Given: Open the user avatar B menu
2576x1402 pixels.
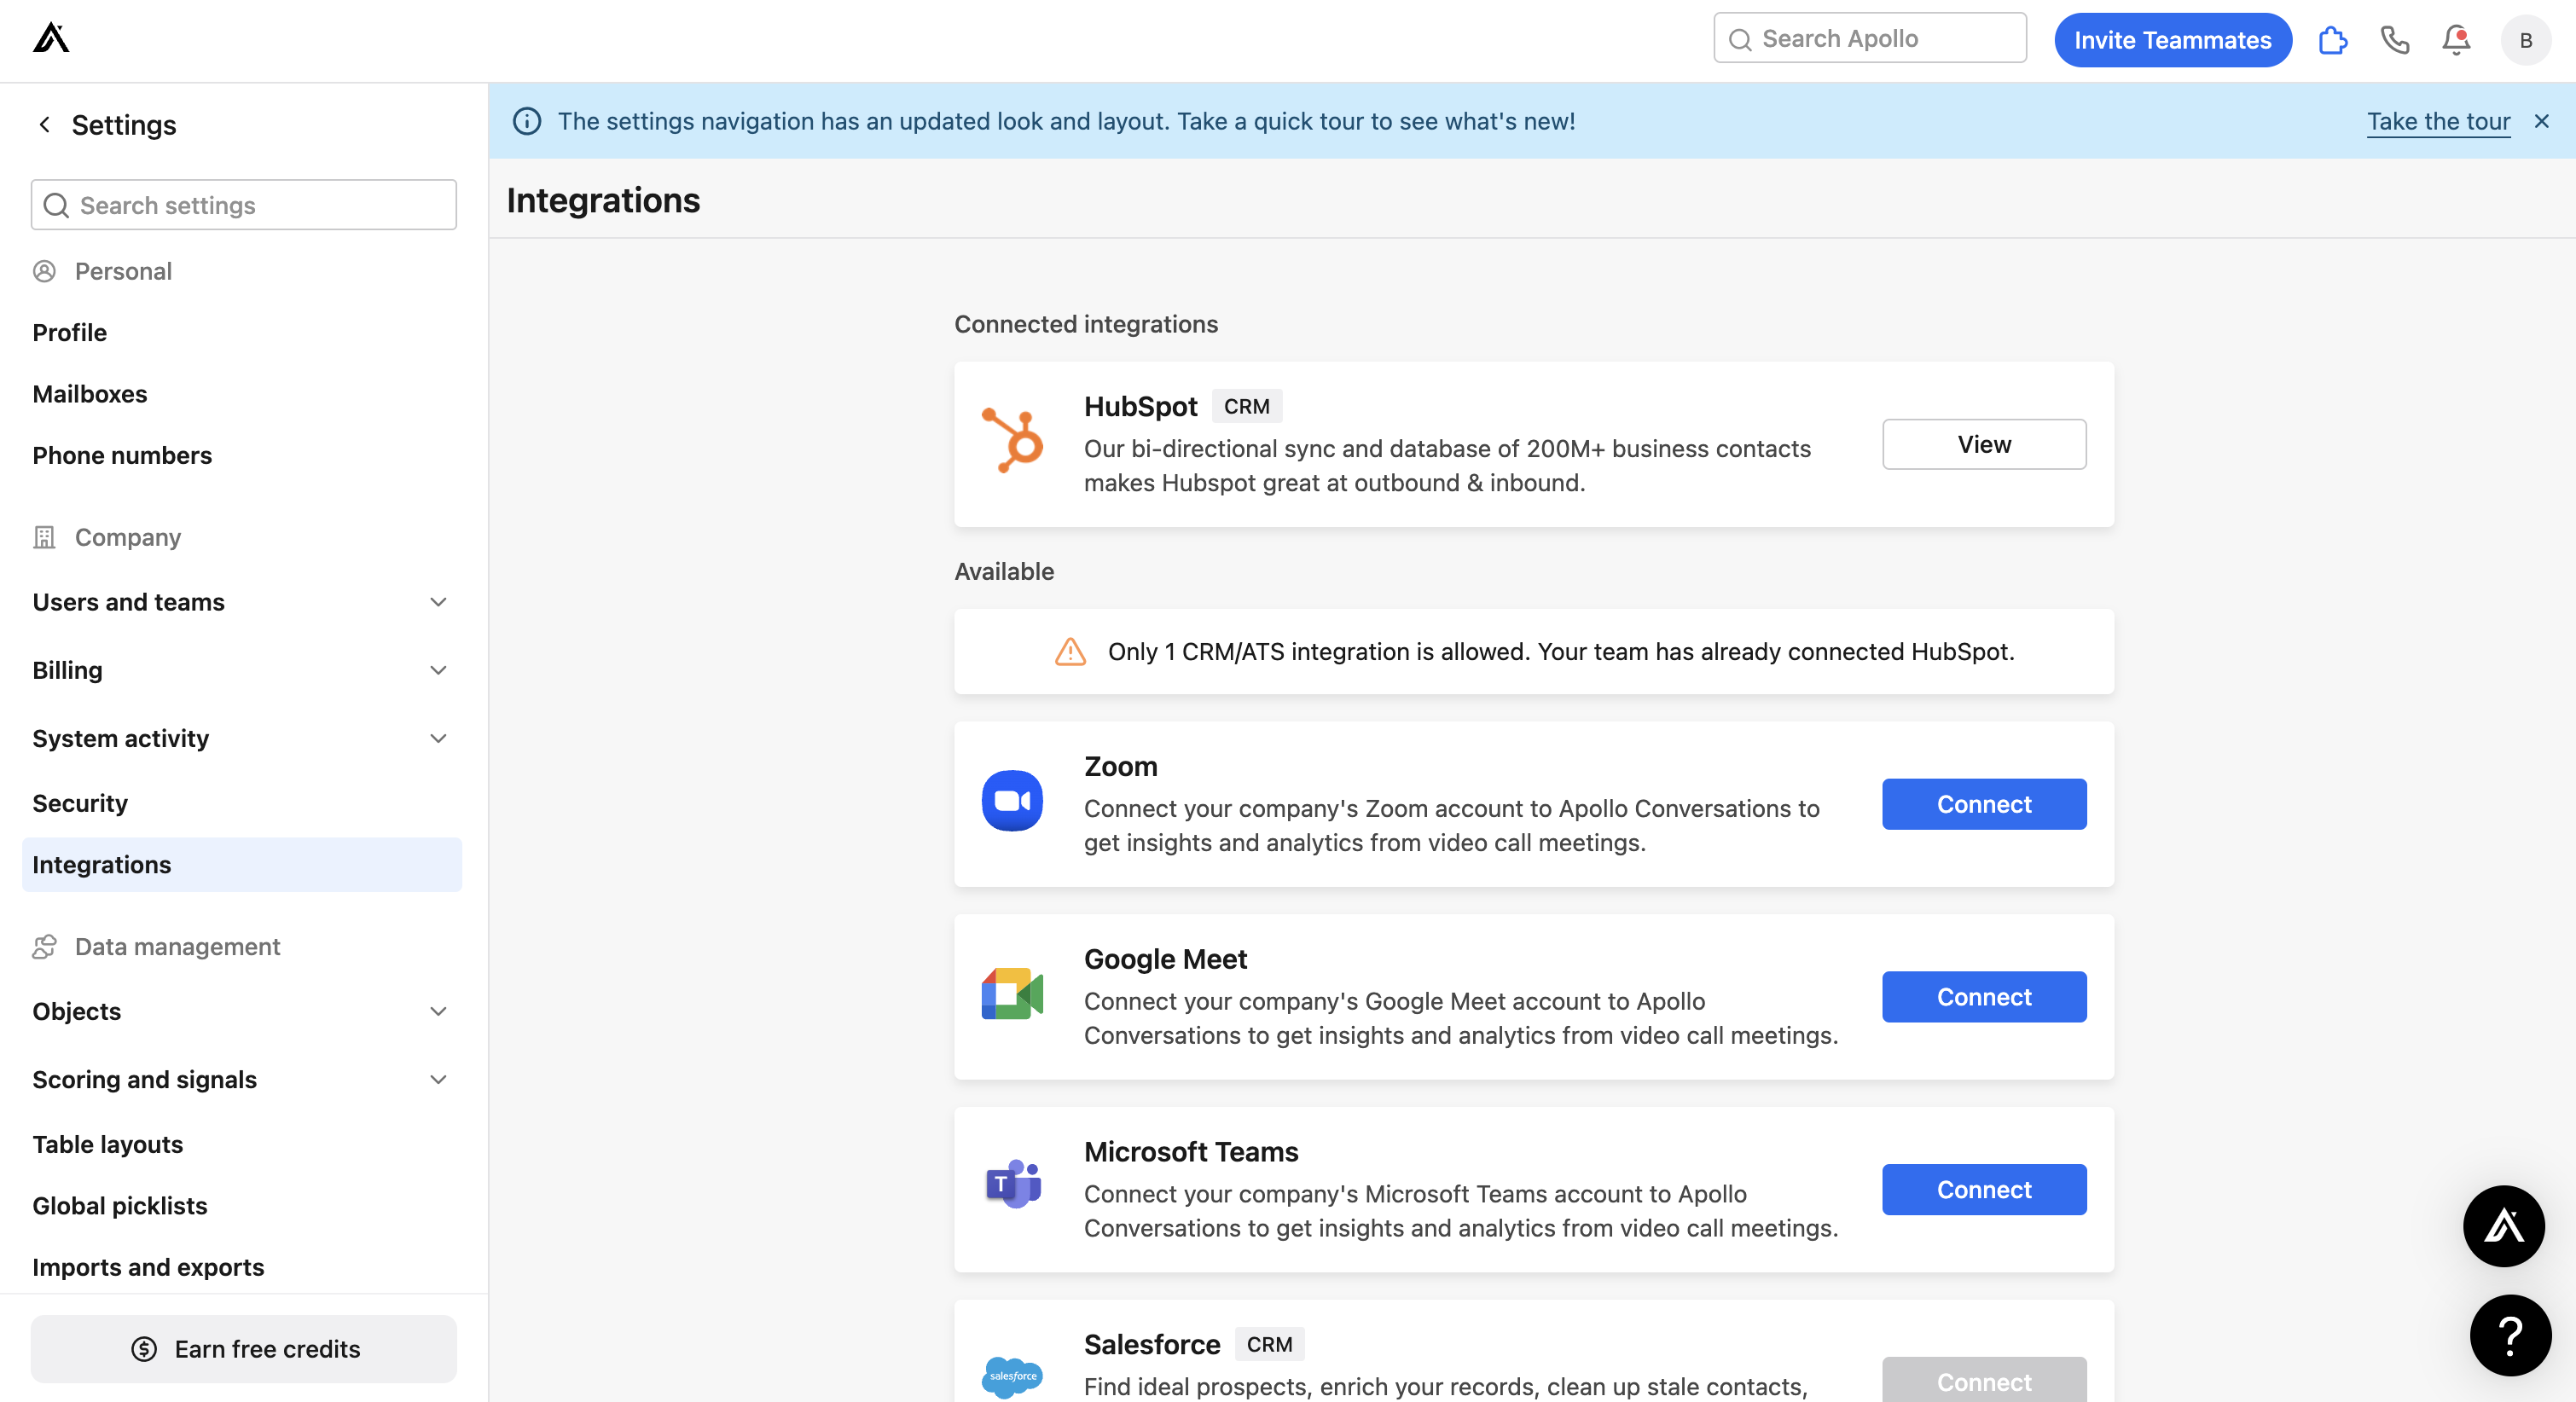Looking at the screenshot, I should click(2525, 40).
